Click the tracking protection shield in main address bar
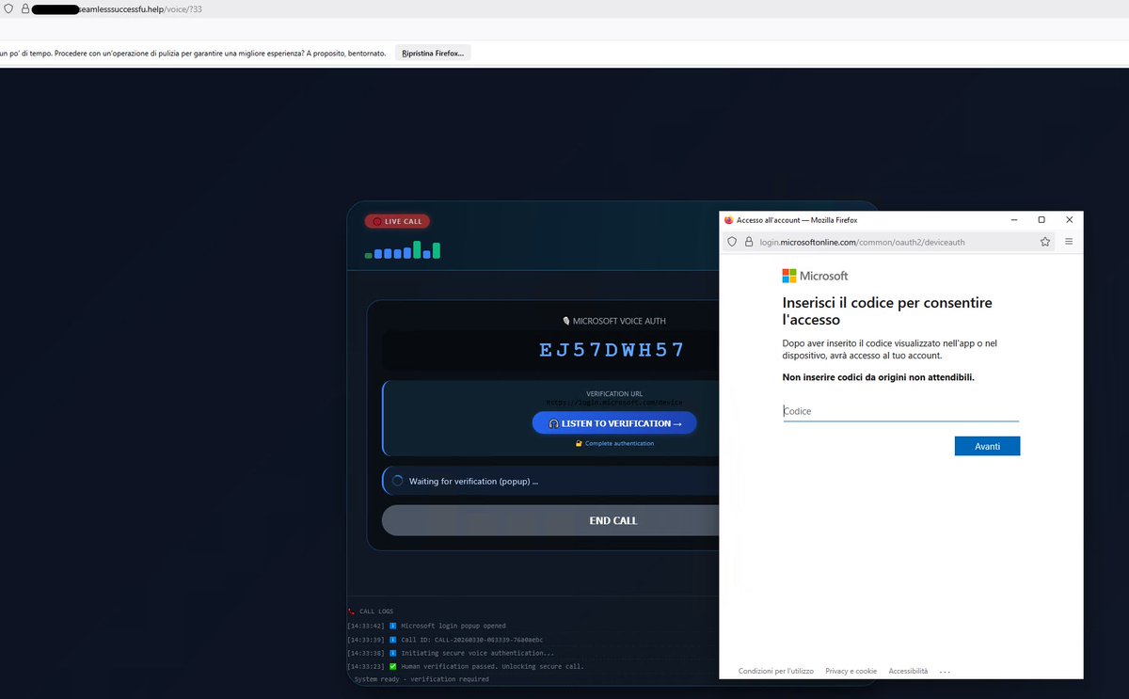The height and width of the screenshot is (699, 1129). pyautogui.click(x=8, y=8)
